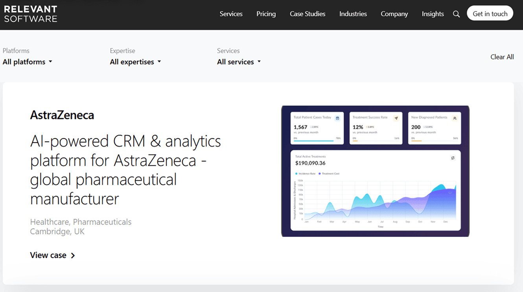The width and height of the screenshot is (523, 292).
Task: Open the Industries navigation menu
Action: coord(353,14)
